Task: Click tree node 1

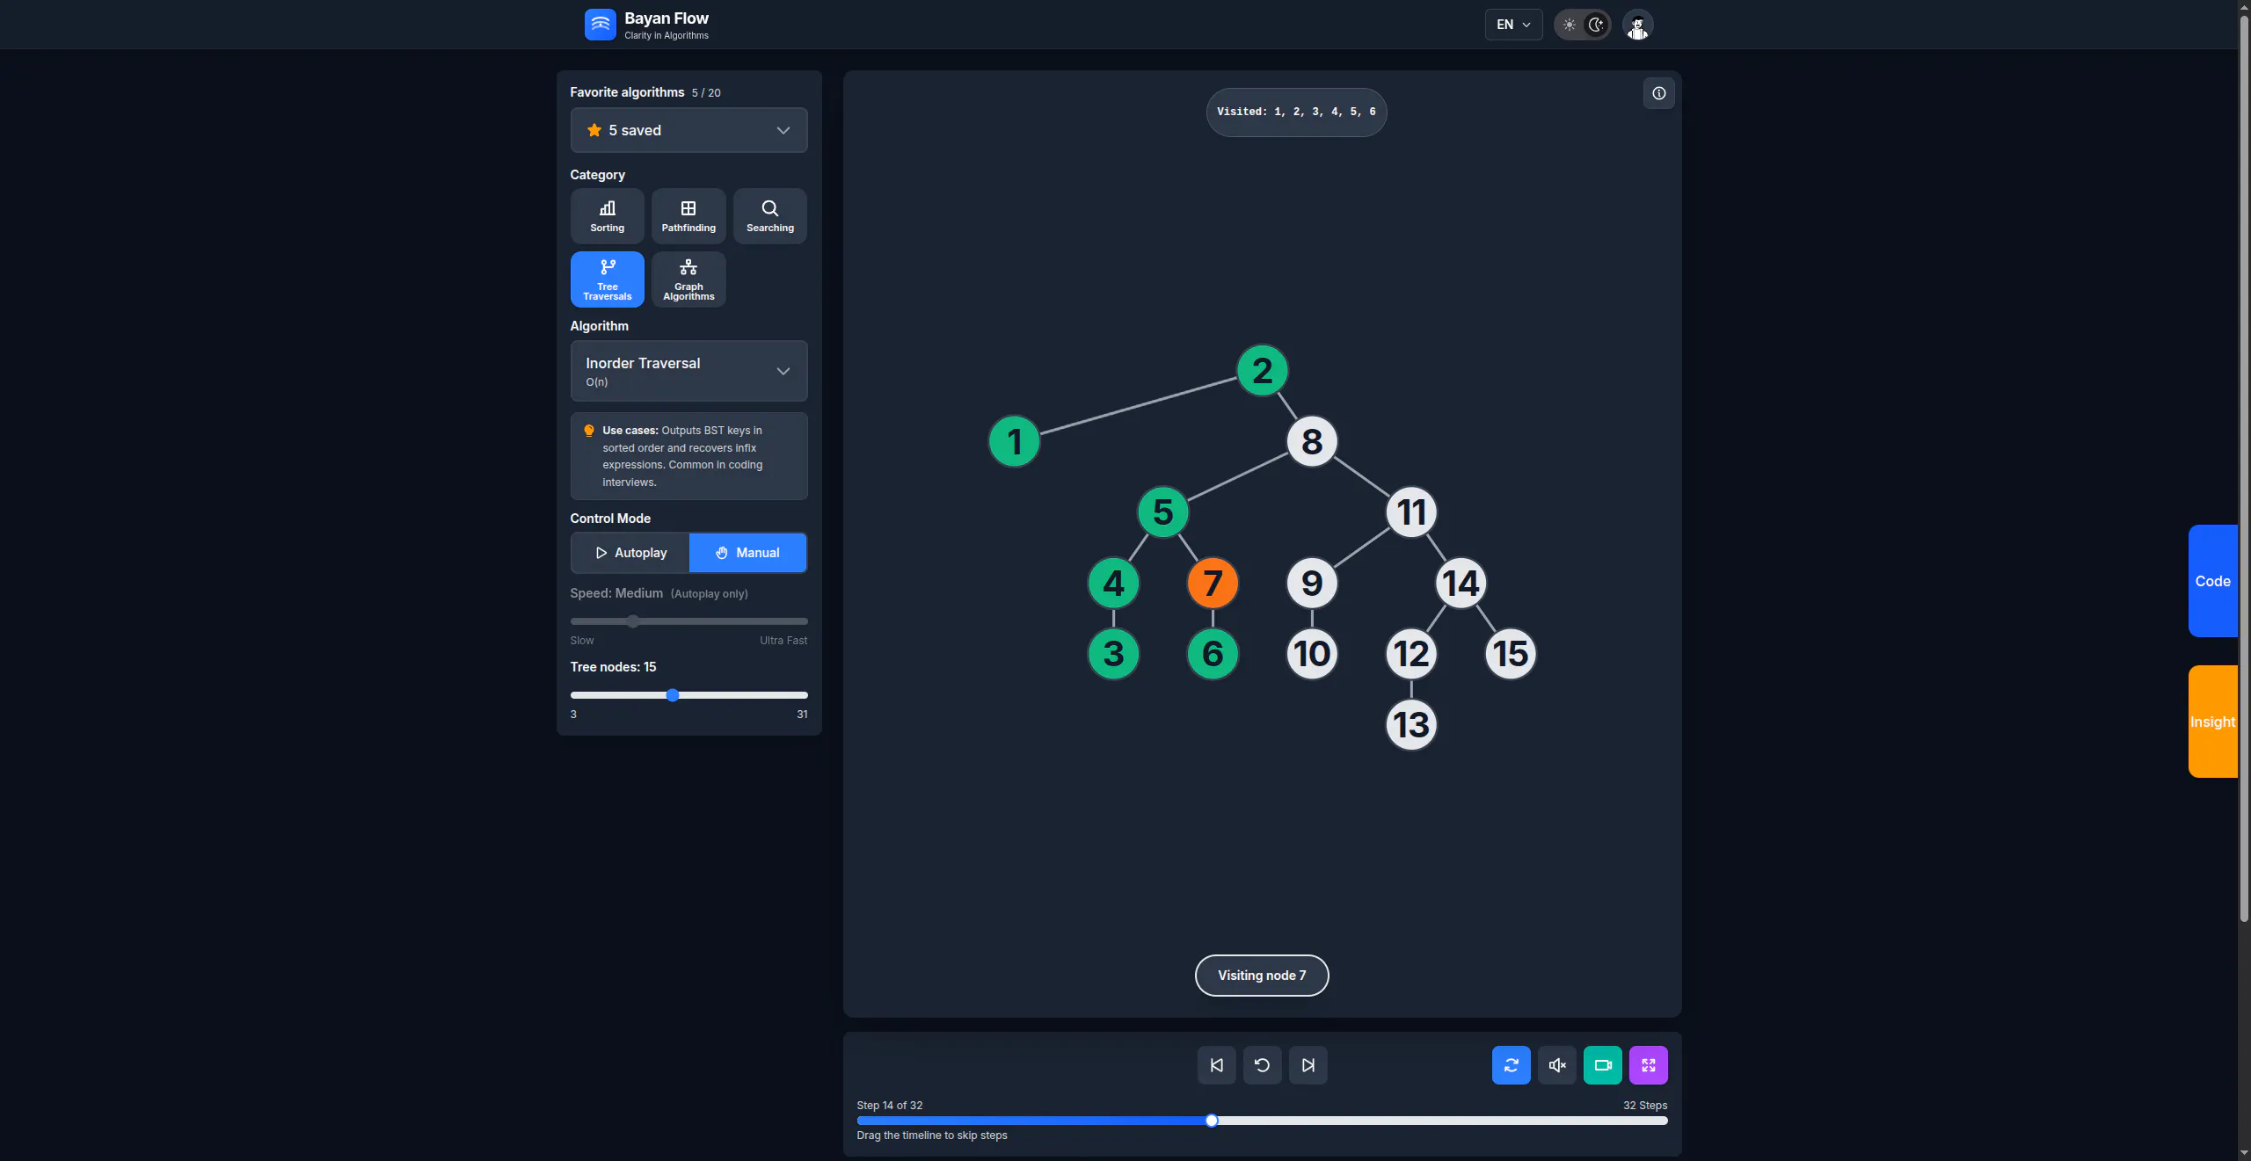Action: 1014,441
